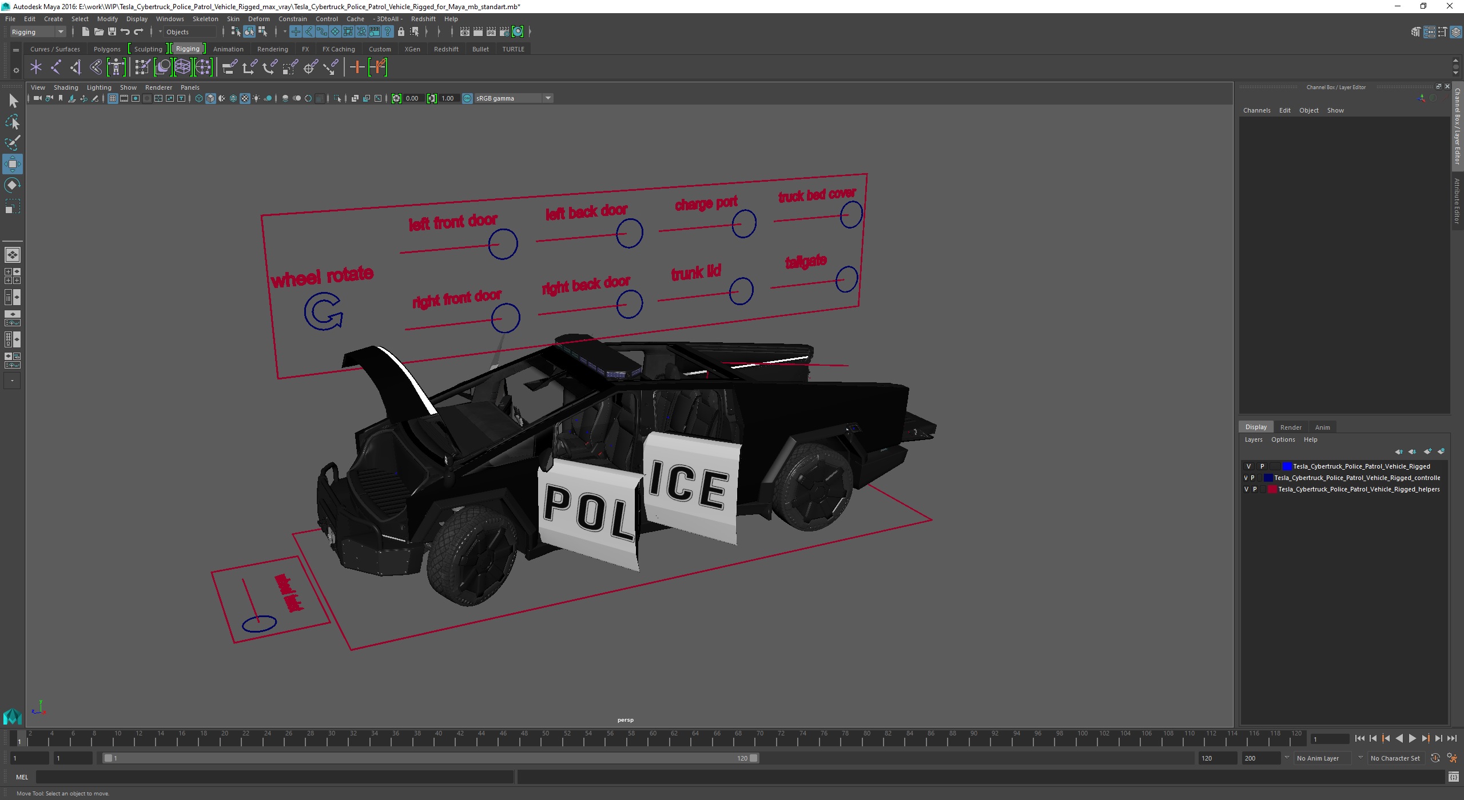The width and height of the screenshot is (1464, 800).
Task: Click the Create IK Handle shelf icon
Action: pyautogui.click(x=75, y=67)
